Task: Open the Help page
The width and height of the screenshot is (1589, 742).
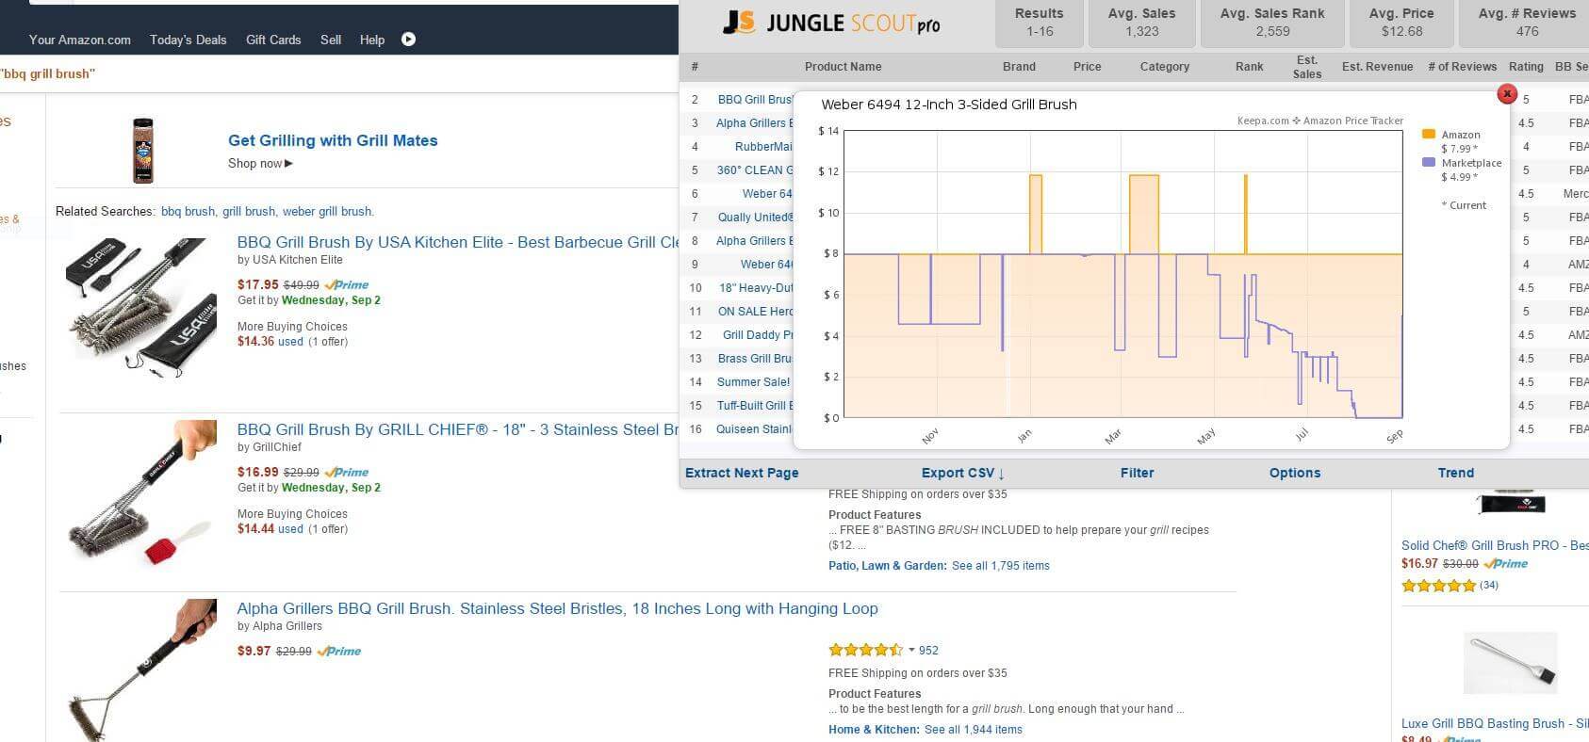Action: point(372,40)
